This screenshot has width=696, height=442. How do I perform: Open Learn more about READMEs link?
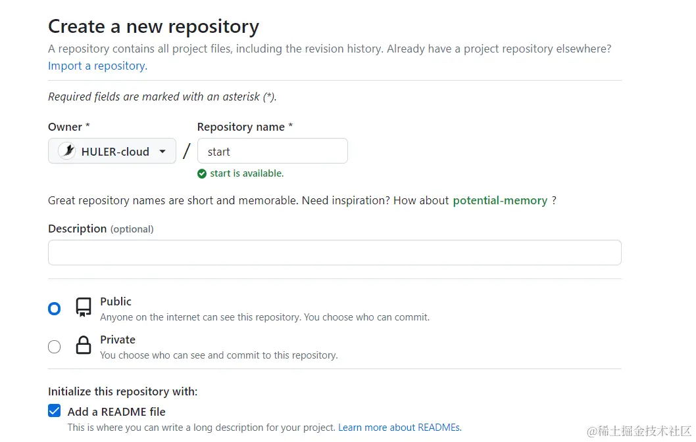coord(399,428)
